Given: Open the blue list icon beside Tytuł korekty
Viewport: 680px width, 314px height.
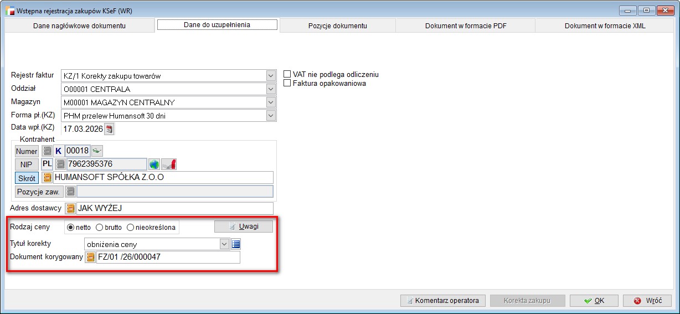Looking at the screenshot, I should pos(236,244).
